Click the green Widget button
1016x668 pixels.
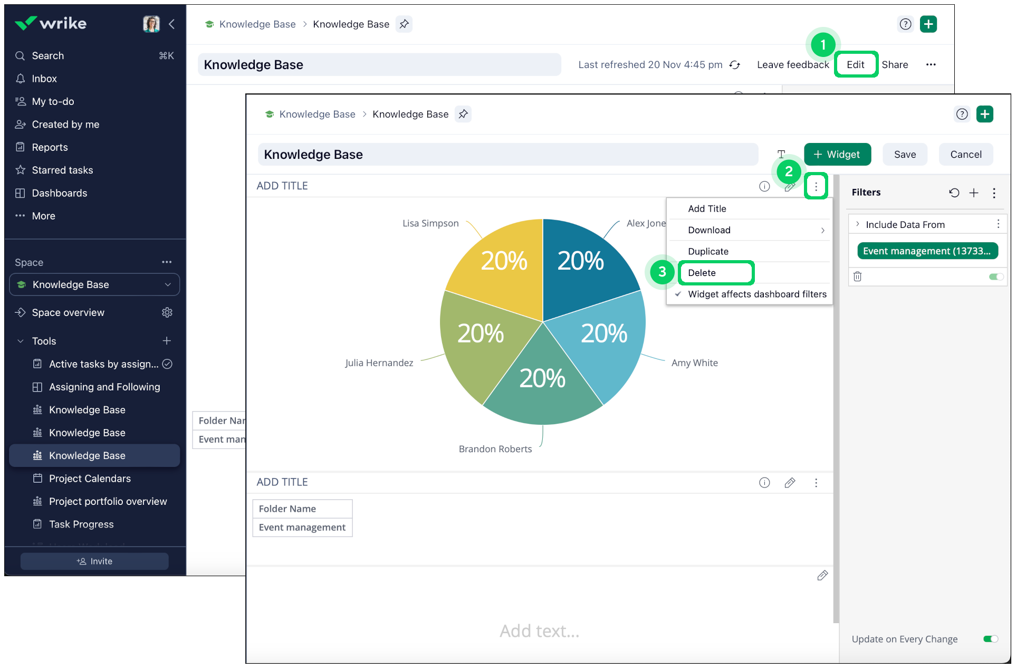tap(837, 155)
